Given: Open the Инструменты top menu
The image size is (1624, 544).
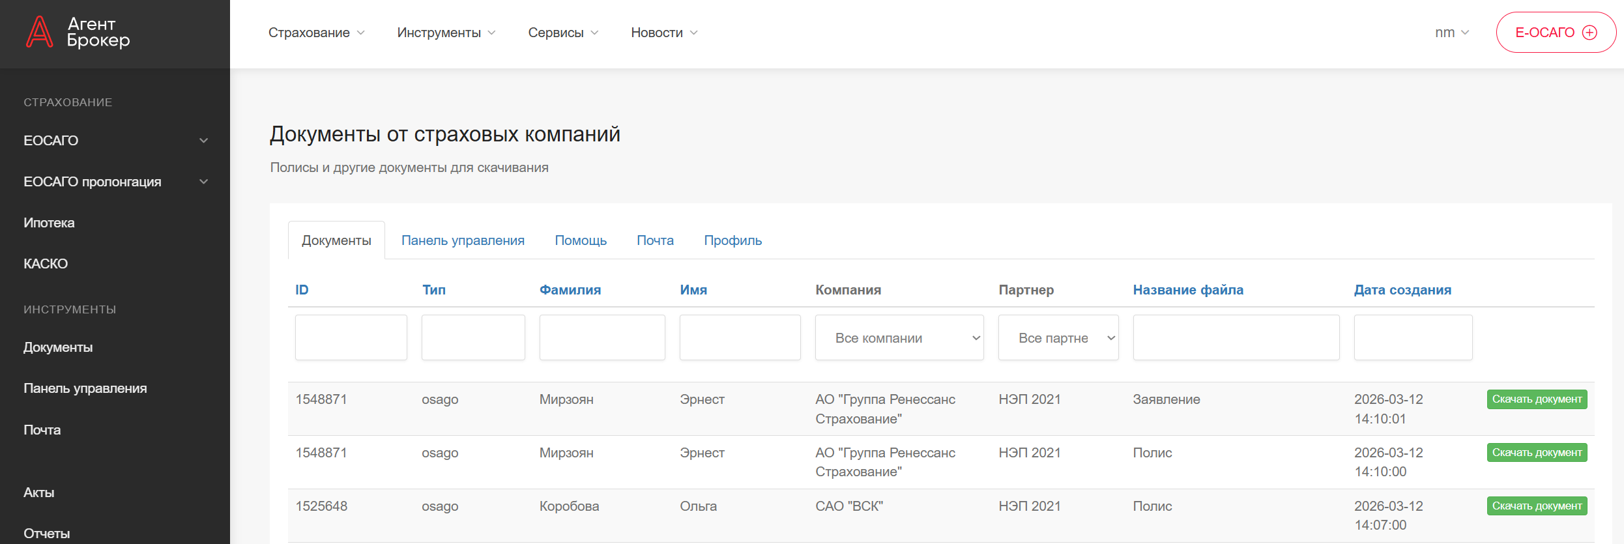Looking at the screenshot, I should (446, 33).
